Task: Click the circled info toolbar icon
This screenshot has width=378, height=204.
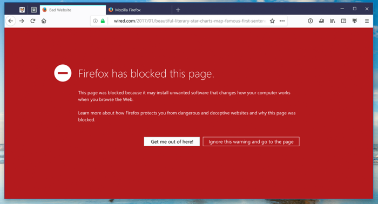Action: pyautogui.click(x=310, y=21)
